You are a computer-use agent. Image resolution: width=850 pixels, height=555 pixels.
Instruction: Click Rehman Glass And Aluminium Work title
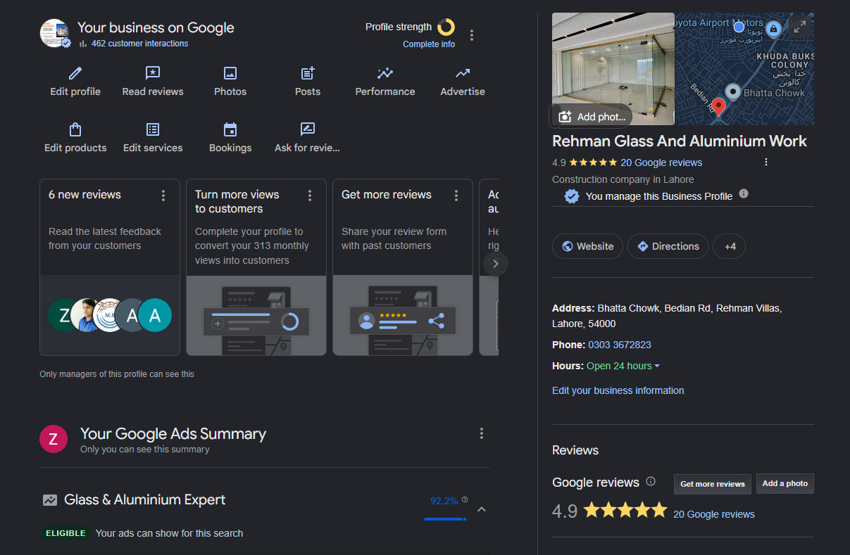pos(680,141)
